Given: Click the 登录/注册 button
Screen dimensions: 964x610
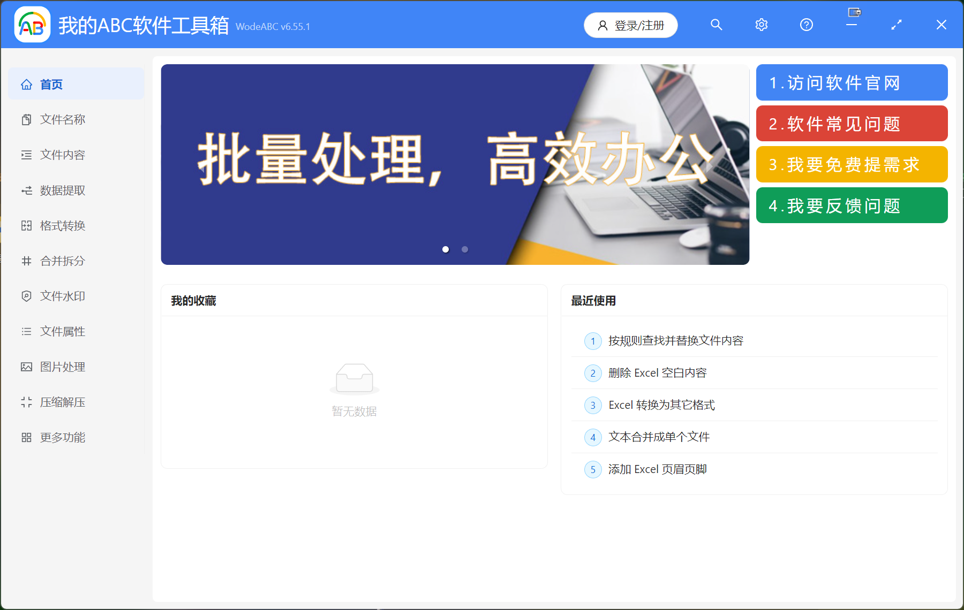Looking at the screenshot, I should coord(630,25).
